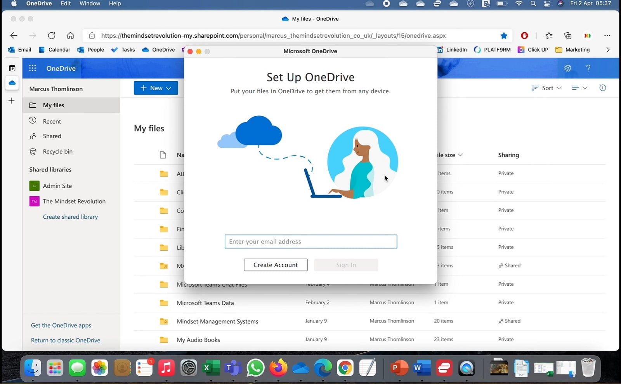Click the browser back arrow

14,35
